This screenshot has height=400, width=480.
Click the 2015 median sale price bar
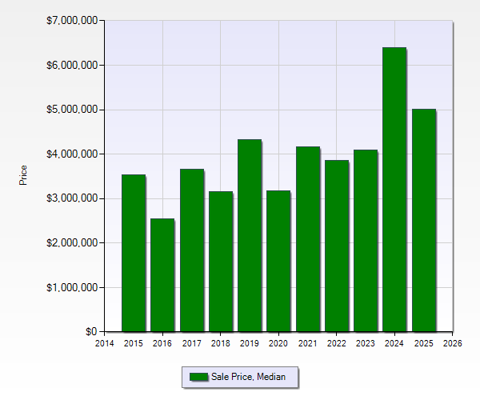134,253
